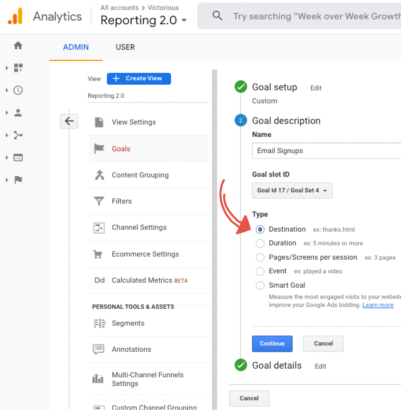401x410 pixels.
Task: Open the Audience person icon
Action: pos(18,113)
